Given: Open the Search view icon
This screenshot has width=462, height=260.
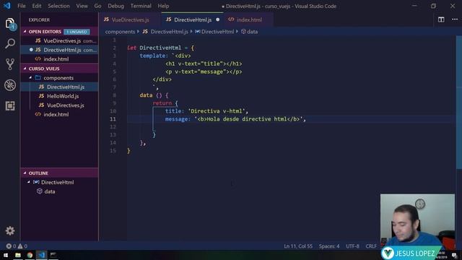Looking at the screenshot, I should pos(10,43).
